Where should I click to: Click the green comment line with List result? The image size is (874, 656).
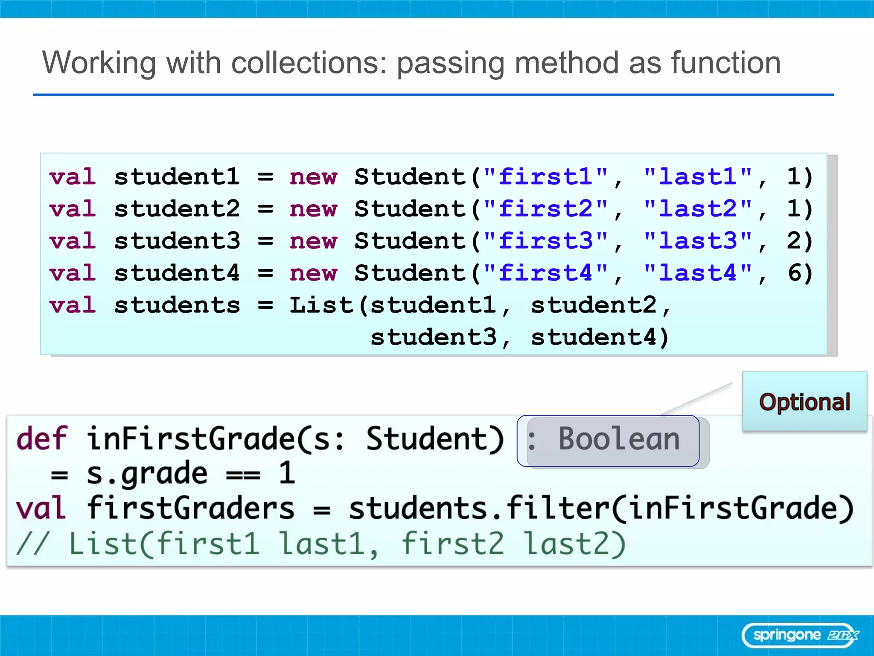[x=321, y=544]
